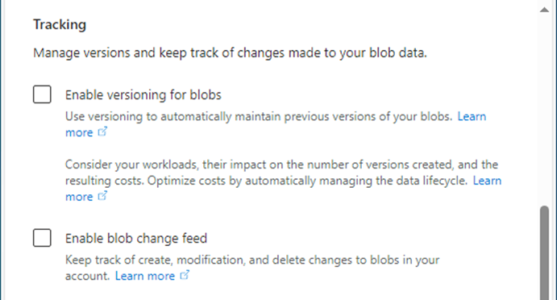Screen dimensions: 557x300
Task: Click the 'Manage versions and keep track' description
Action: [230, 53]
